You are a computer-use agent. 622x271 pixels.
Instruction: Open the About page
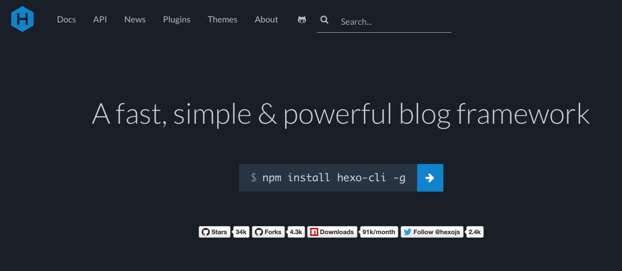click(x=266, y=20)
